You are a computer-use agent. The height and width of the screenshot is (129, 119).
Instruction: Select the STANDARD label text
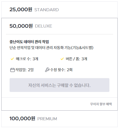tap(47, 10)
